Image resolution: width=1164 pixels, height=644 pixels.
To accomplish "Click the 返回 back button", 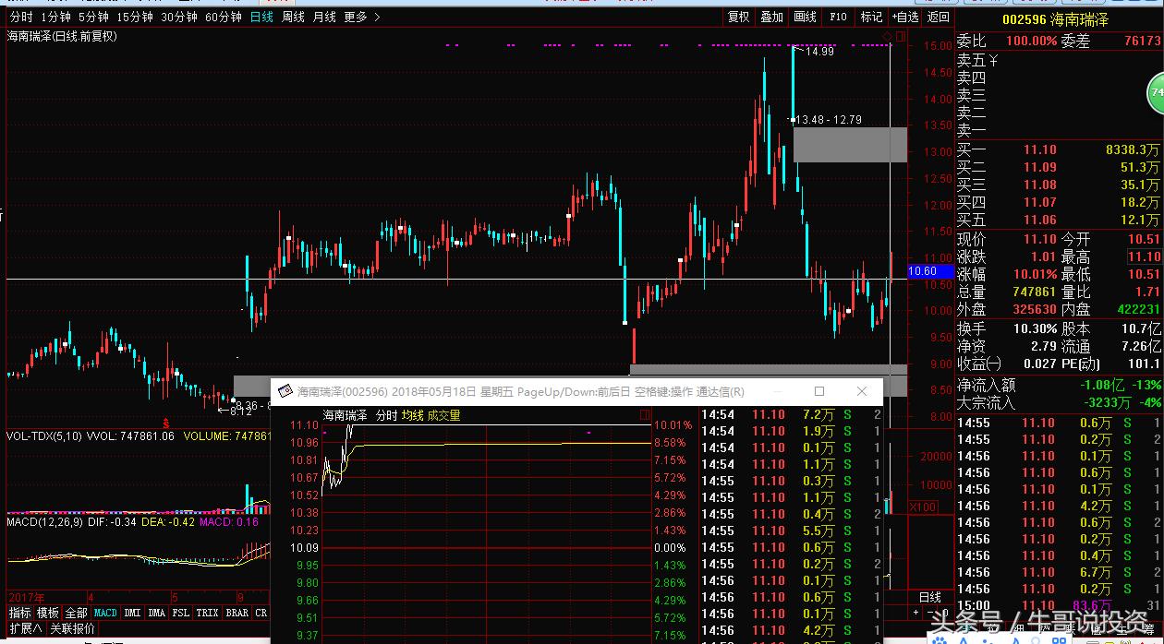I will click(x=938, y=17).
